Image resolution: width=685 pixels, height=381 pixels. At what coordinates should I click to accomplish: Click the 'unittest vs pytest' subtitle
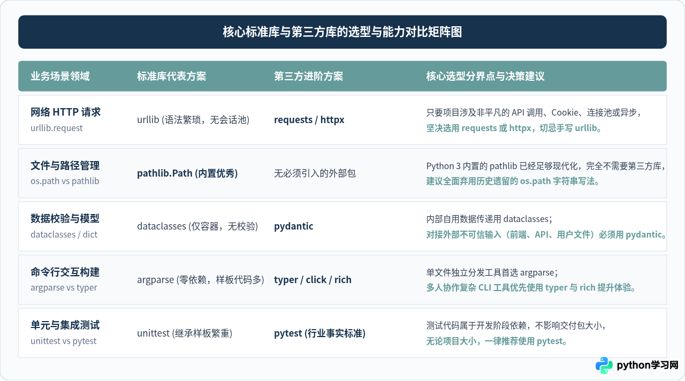[64, 341]
